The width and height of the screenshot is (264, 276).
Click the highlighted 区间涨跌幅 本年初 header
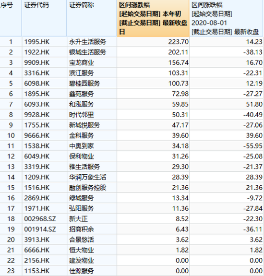coord(153,18)
